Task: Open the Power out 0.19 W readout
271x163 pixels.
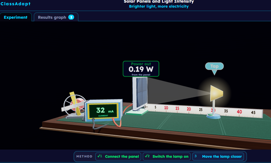Action: [141, 69]
